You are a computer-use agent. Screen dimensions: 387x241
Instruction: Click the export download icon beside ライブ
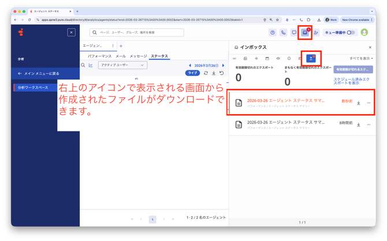pyautogui.click(x=214, y=73)
